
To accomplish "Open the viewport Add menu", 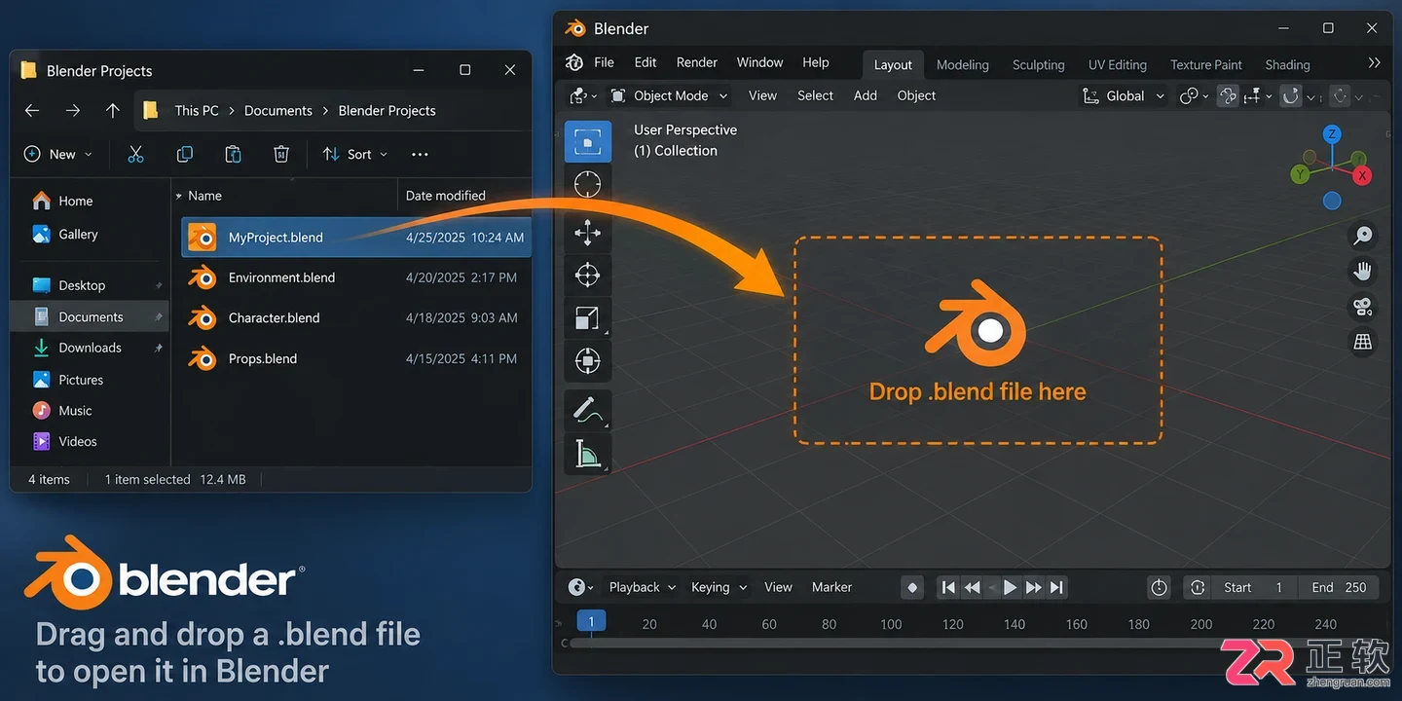I will [866, 95].
